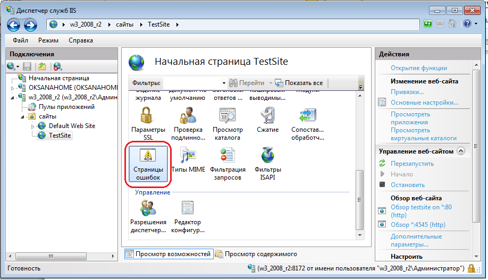Click scroll down arrow of feature list
The image size is (488, 280).
coord(360,235)
